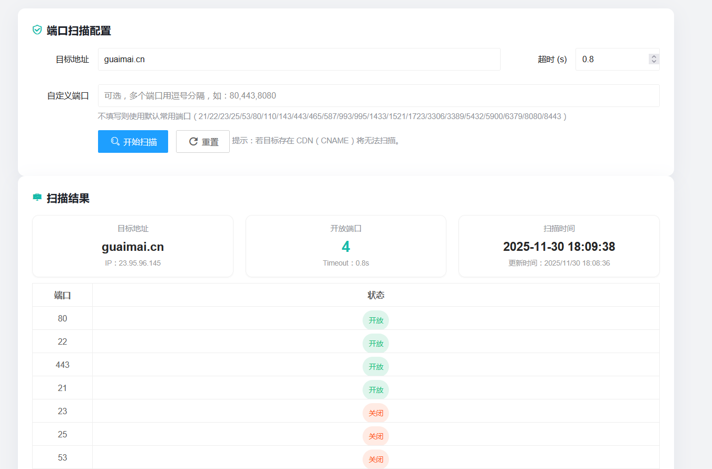Click the IP address 23.95.96.145 text
The height and width of the screenshot is (469, 712).
(x=132, y=262)
